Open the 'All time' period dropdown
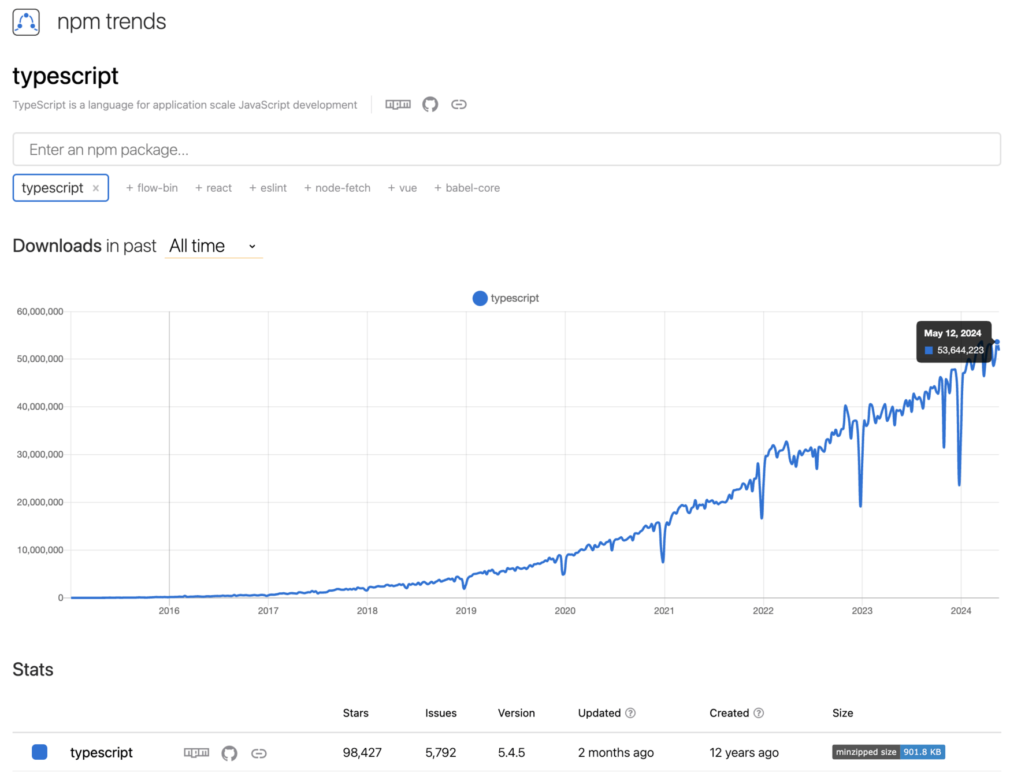This screenshot has width=1010, height=780. 213,246
